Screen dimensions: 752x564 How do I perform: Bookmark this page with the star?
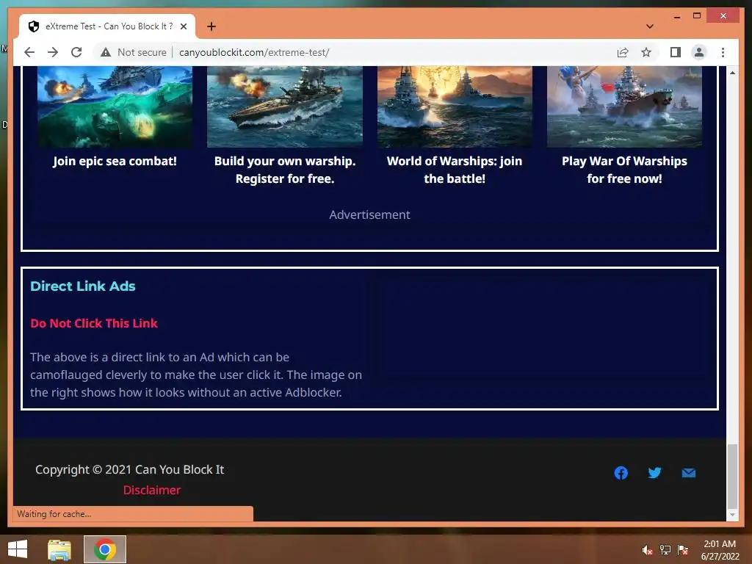click(646, 52)
